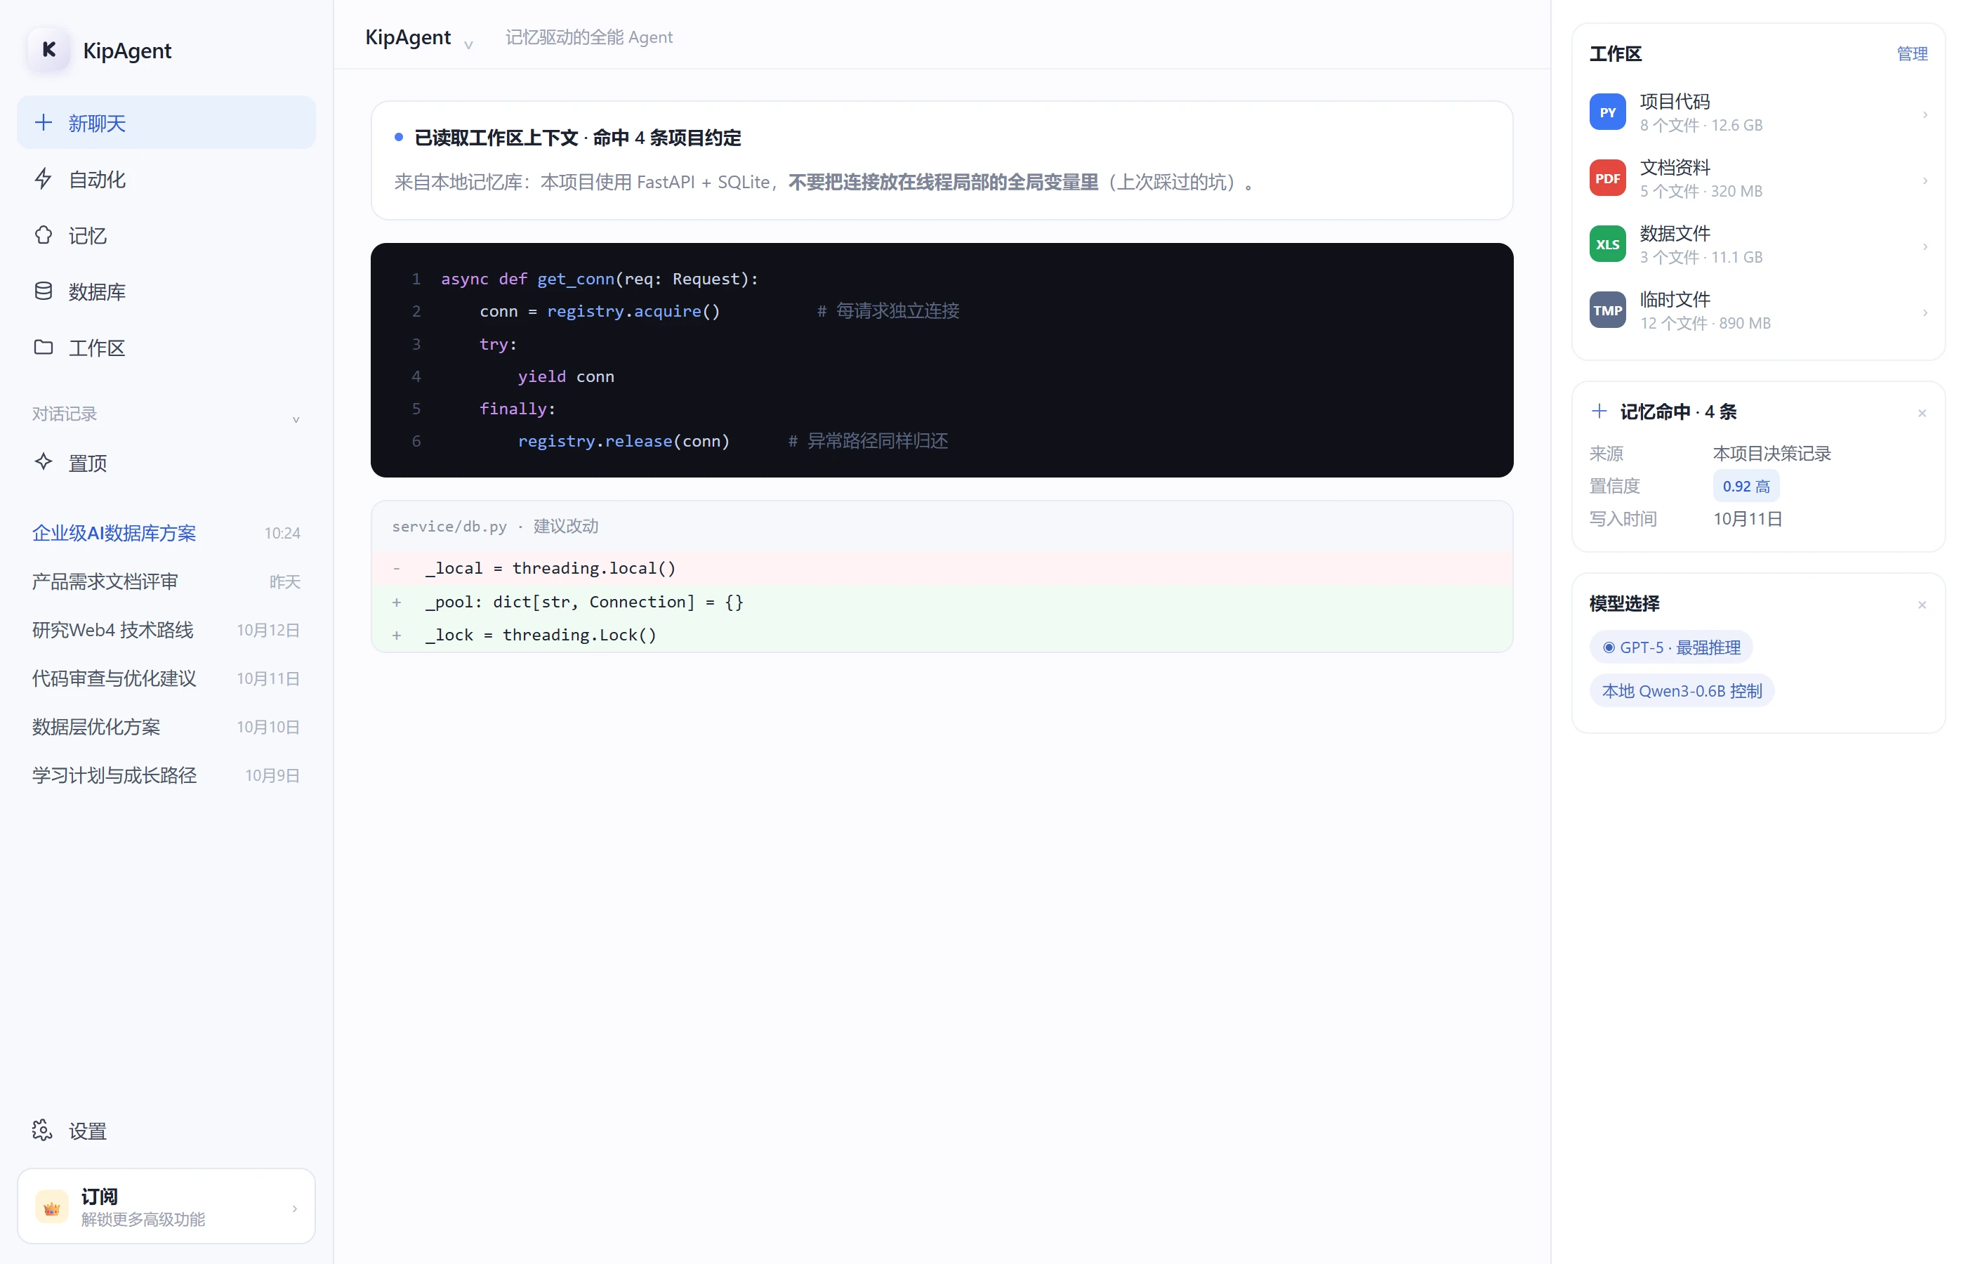Click the database icon for 数据库
This screenshot has height=1264, width=1966.
pyautogui.click(x=44, y=291)
